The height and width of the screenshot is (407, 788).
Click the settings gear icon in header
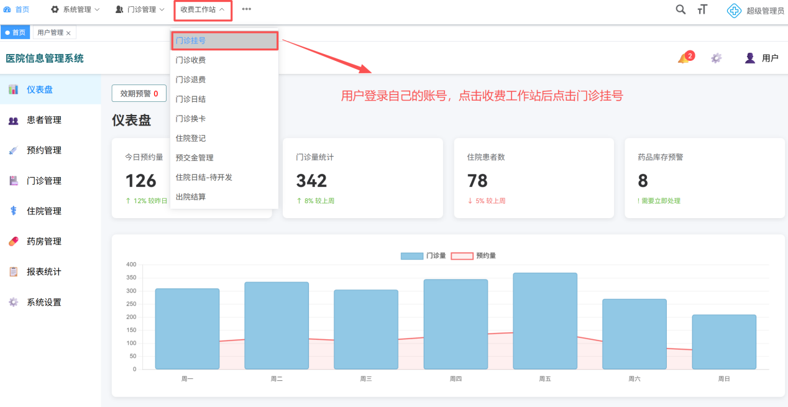point(717,58)
